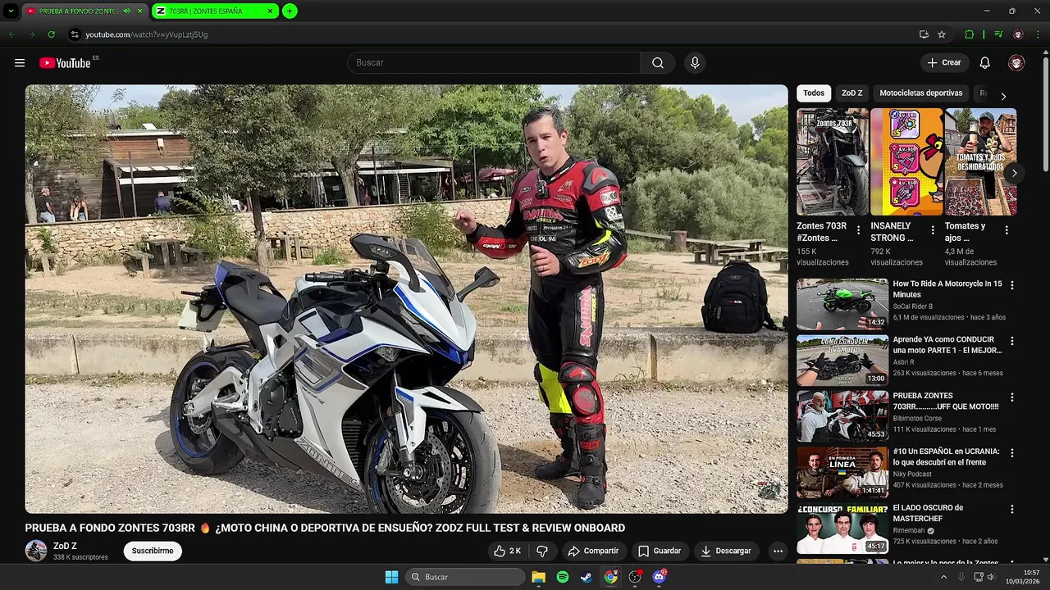Click the Descargar button
This screenshot has height=590, width=1050.
click(726, 551)
